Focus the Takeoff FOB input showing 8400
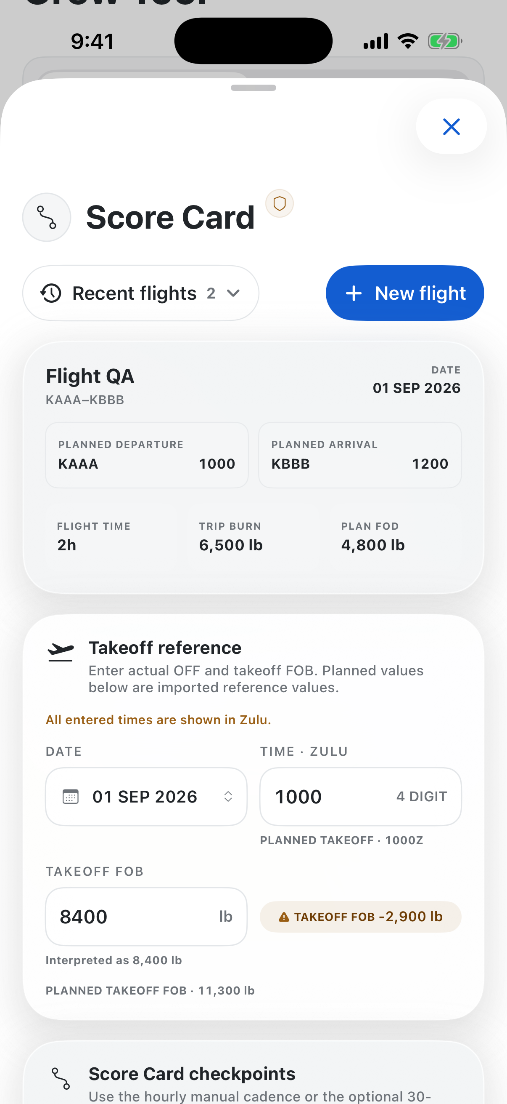 (x=146, y=916)
